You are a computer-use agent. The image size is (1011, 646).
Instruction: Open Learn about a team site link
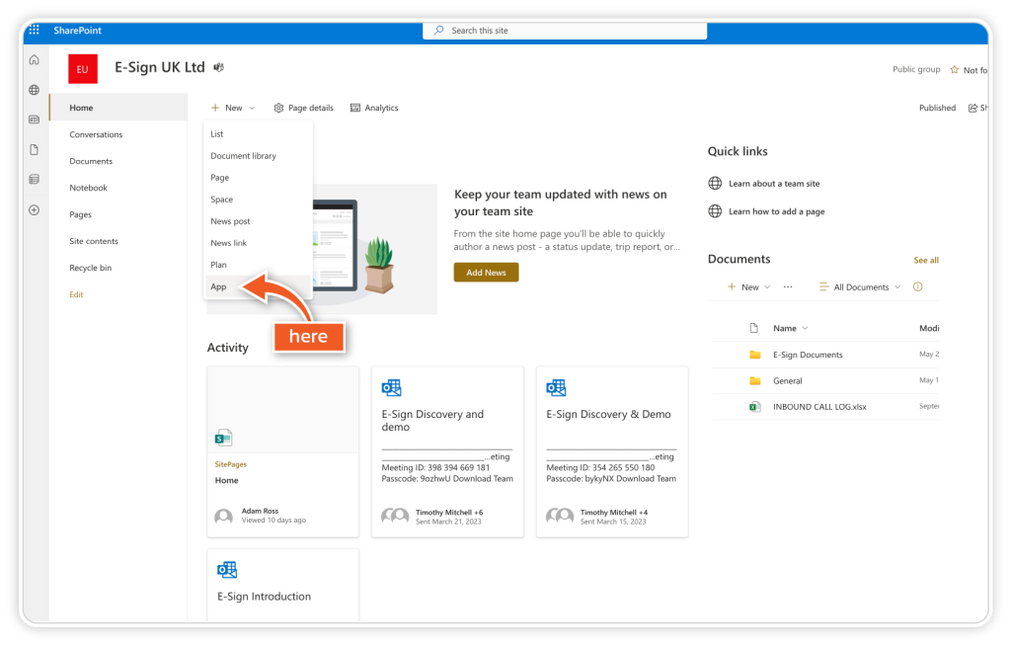[x=774, y=184]
